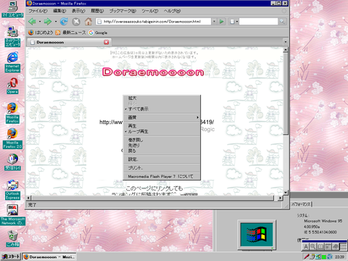Select 巻き戻し rewind in context menu
Screen dimensions: 348x261
click(162, 140)
